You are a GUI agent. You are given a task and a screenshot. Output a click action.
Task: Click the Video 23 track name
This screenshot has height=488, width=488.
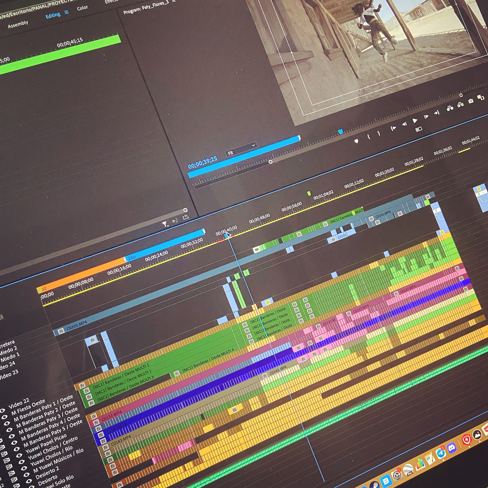click(8, 375)
